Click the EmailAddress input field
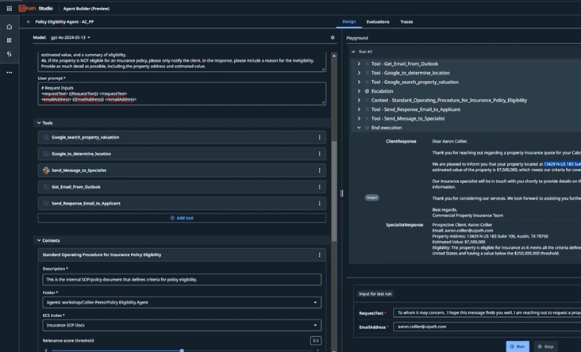581x352 pixels. (x=487, y=327)
